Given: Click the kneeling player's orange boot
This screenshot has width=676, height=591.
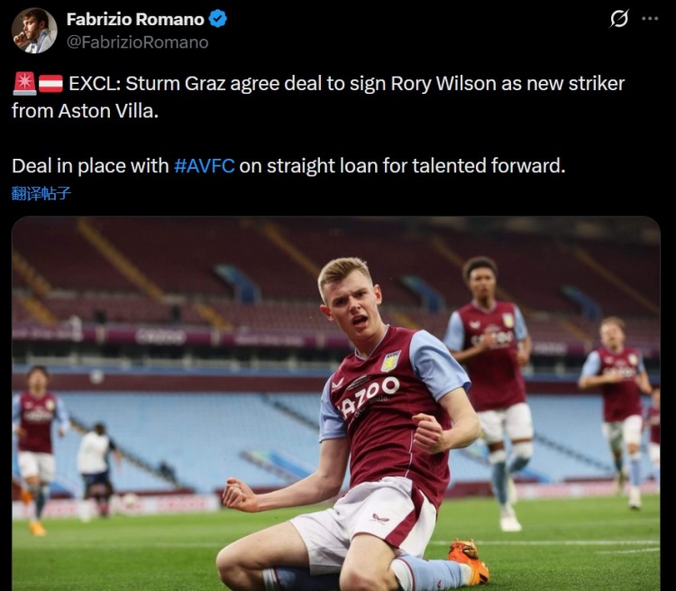Looking at the screenshot, I should click(469, 559).
